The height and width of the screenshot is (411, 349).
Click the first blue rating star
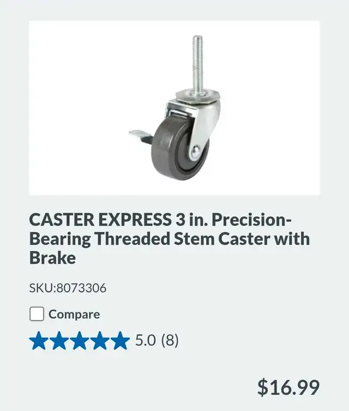tap(39, 341)
